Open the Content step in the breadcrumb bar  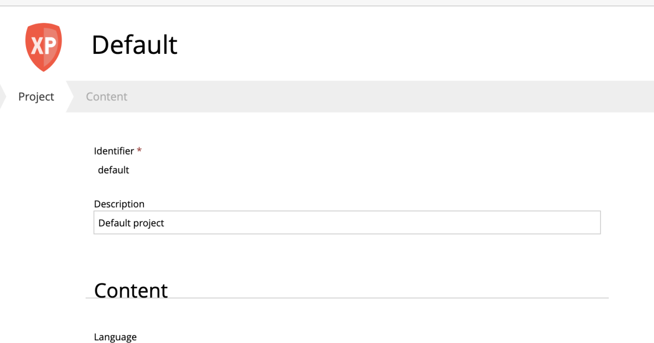(x=106, y=96)
